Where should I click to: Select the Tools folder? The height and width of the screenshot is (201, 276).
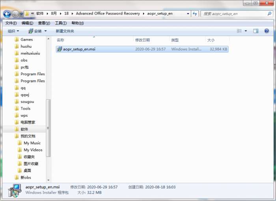click(x=26, y=108)
